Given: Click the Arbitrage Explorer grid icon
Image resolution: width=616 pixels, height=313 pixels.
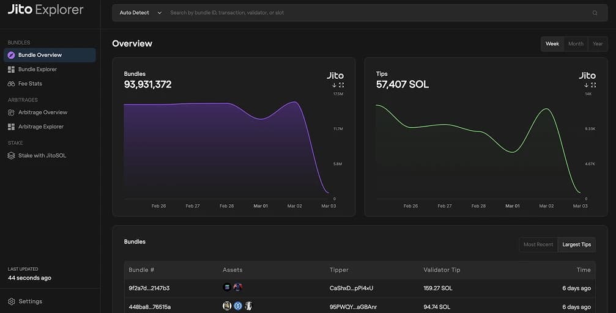Looking at the screenshot, I should tap(12, 127).
